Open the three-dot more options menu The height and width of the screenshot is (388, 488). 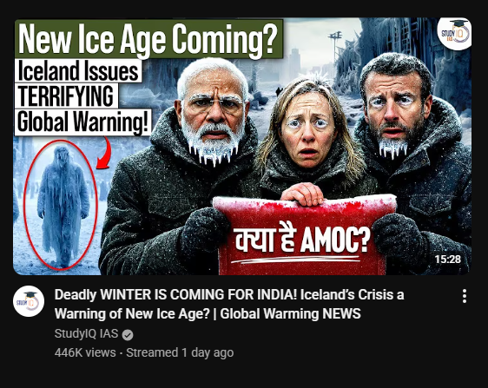pos(464,296)
